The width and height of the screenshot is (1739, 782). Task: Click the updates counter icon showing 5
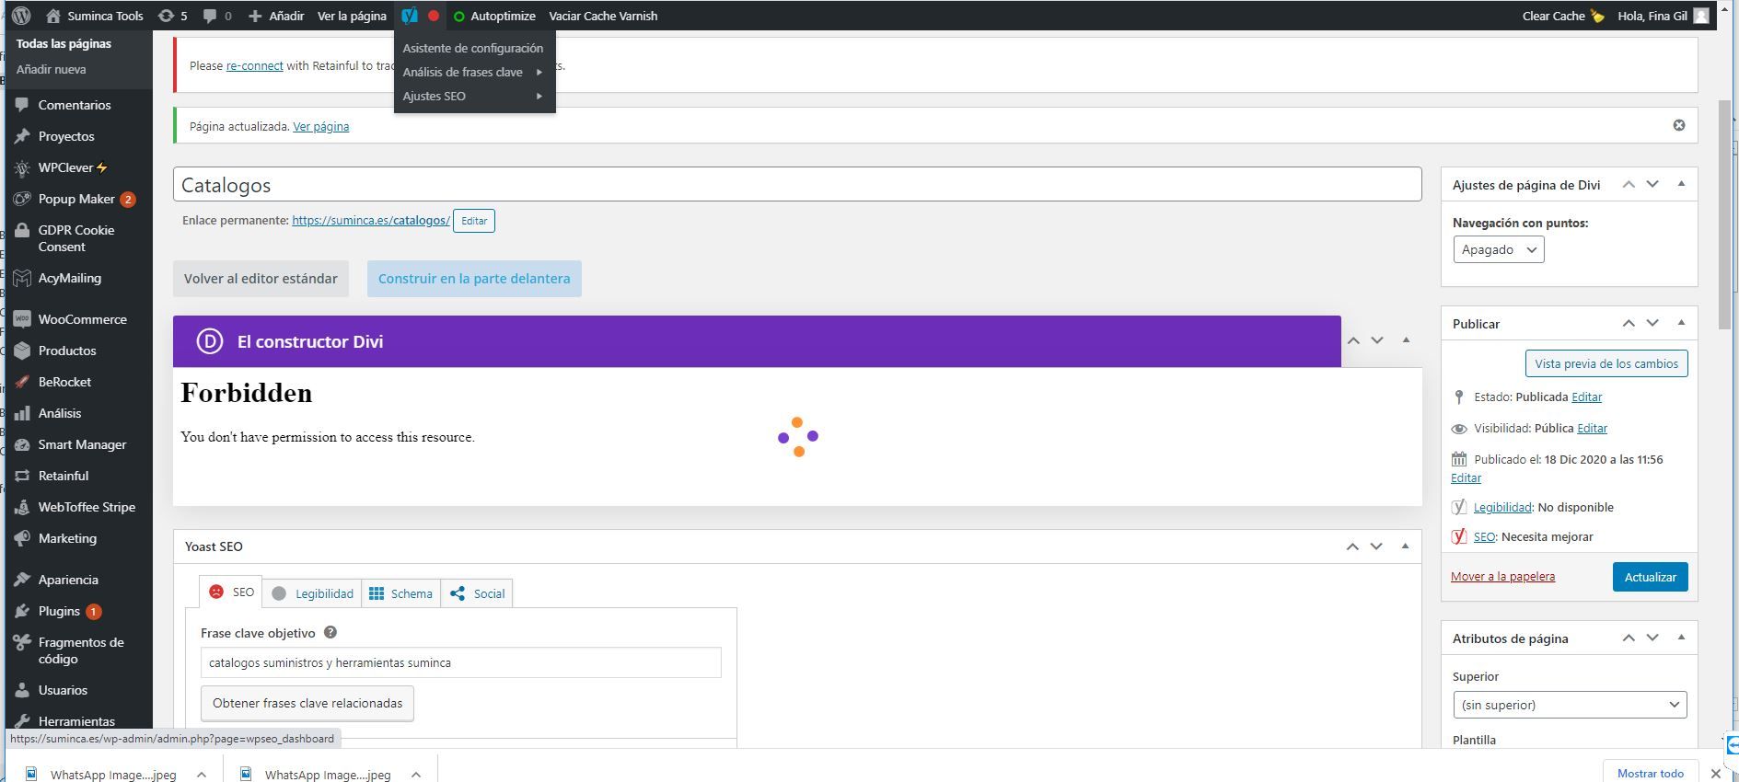pos(172,16)
